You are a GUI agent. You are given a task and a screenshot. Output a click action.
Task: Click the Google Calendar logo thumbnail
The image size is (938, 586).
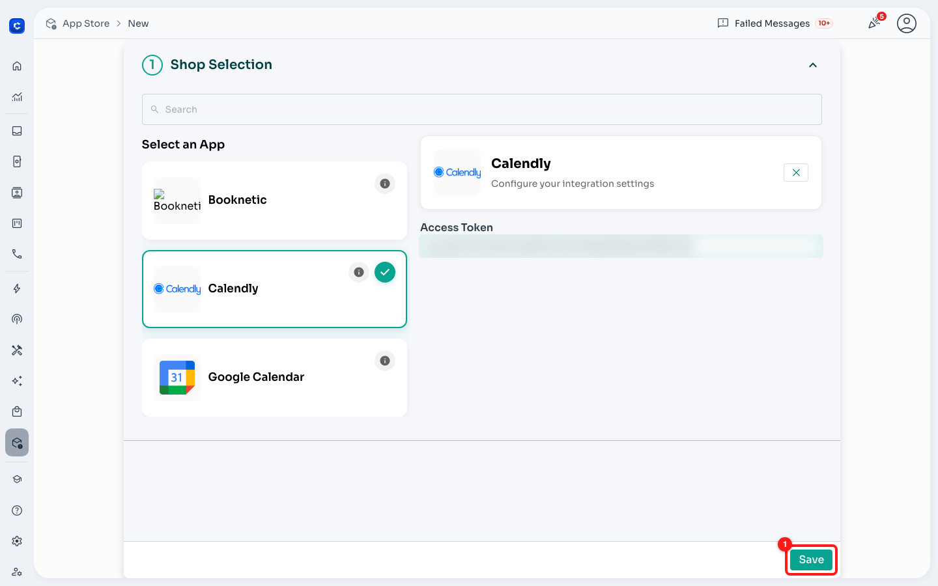(x=177, y=378)
